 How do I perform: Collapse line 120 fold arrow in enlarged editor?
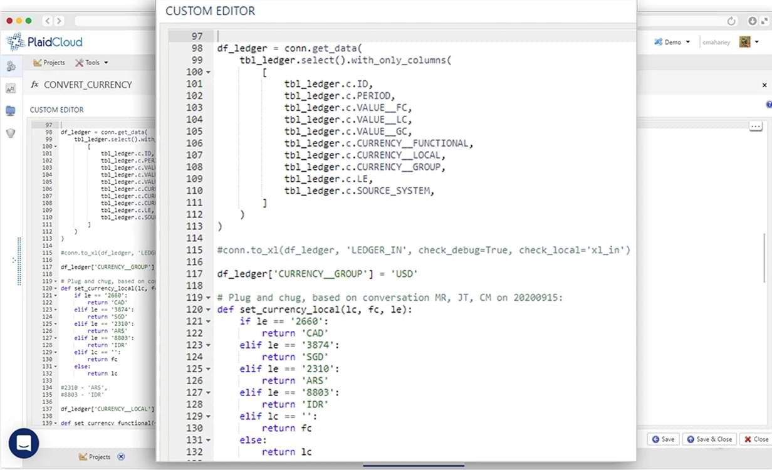[x=209, y=310]
